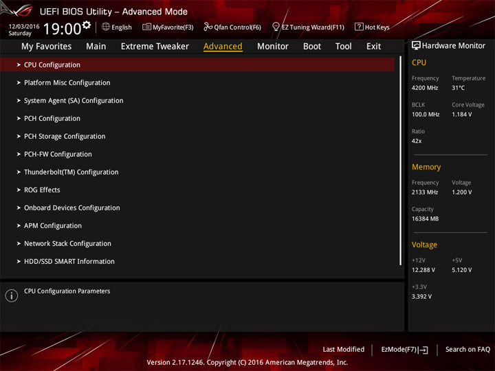Click the globe language icon

pyautogui.click(x=106, y=27)
